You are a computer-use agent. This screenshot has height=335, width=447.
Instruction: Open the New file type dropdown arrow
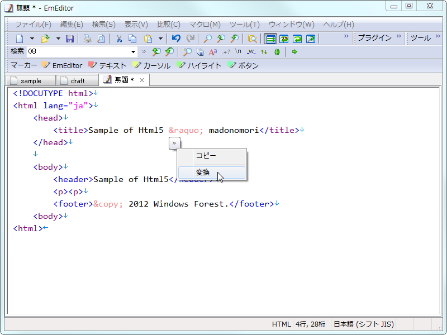pos(32,39)
